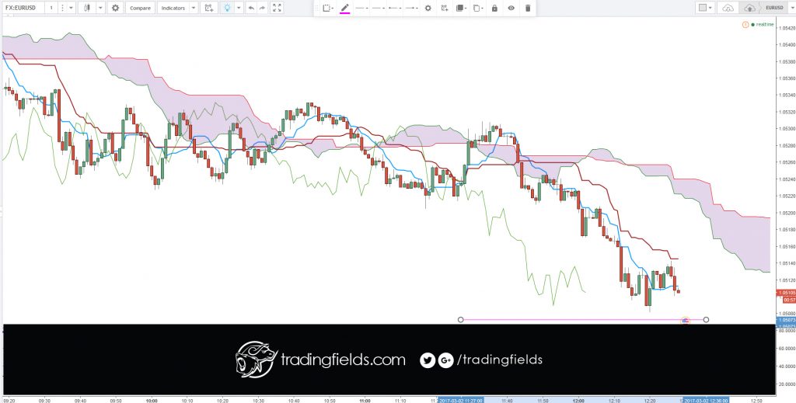The image size is (796, 403).
Task: Click the FX:EURUSD symbol field
Action: (x=23, y=8)
